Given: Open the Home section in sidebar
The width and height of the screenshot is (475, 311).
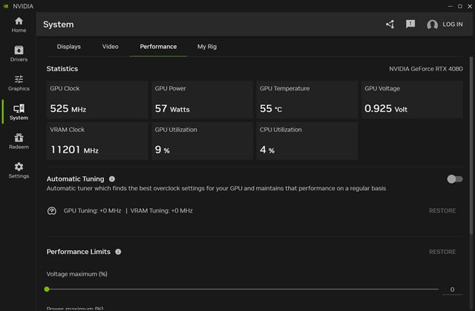Looking at the screenshot, I should [19, 25].
